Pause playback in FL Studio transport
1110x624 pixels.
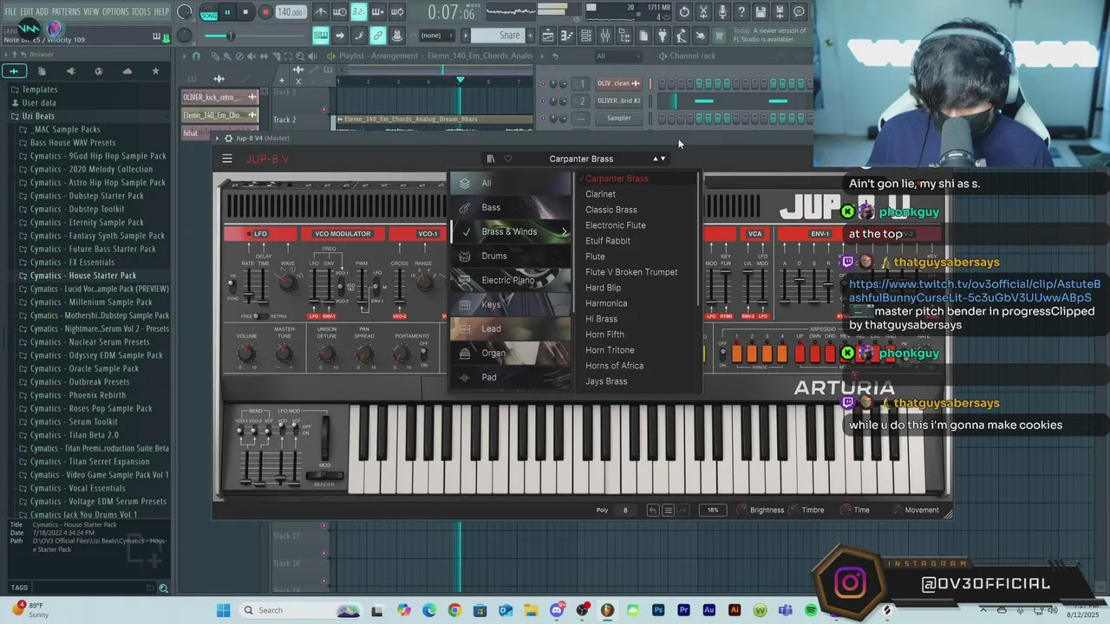point(227,12)
